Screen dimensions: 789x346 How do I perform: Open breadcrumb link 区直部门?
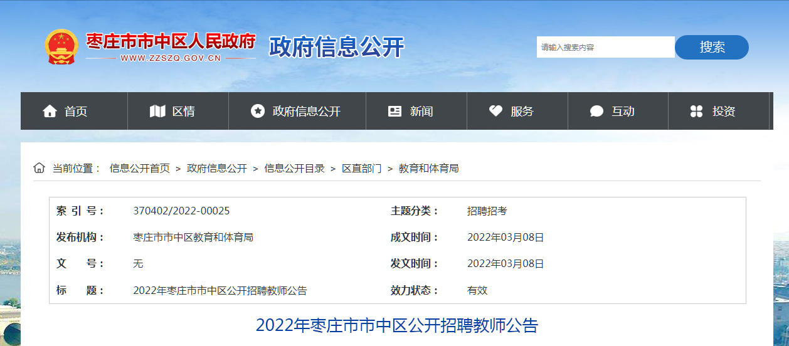(362, 169)
